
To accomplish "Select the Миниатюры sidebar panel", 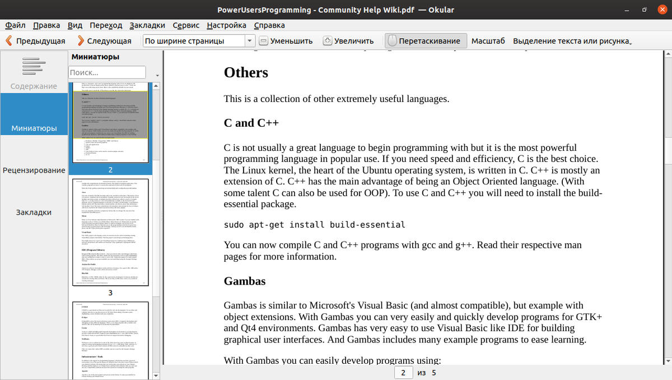I will pos(34,128).
